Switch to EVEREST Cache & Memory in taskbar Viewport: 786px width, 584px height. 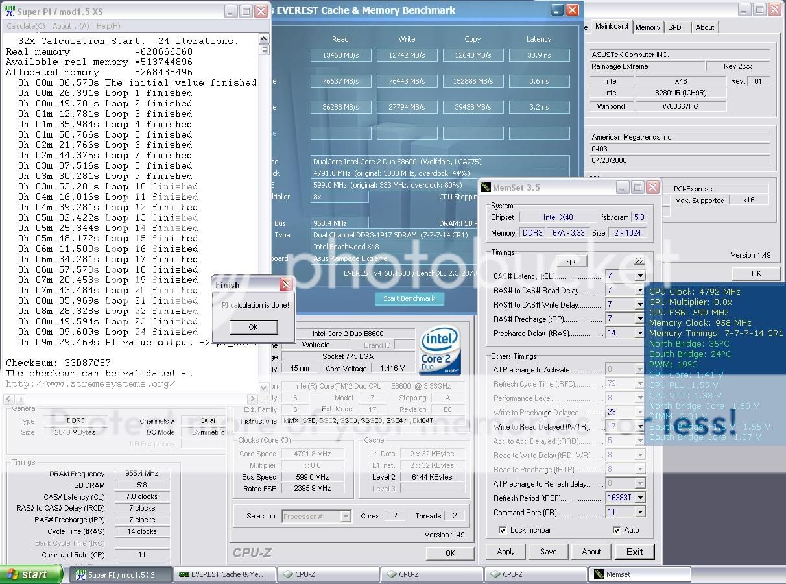pyautogui.click(x=225, y=575)
